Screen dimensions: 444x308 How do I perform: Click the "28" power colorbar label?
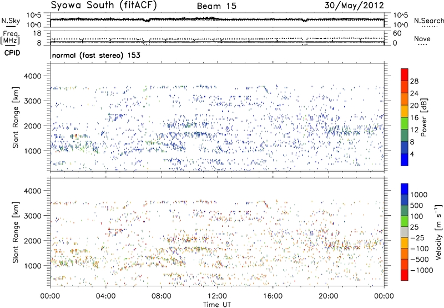tap(414, 81)
